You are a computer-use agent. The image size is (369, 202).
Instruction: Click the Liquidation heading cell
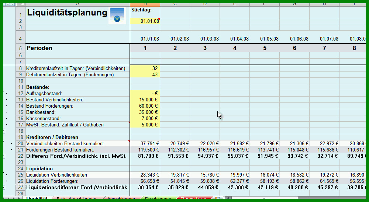coord(77,168)
